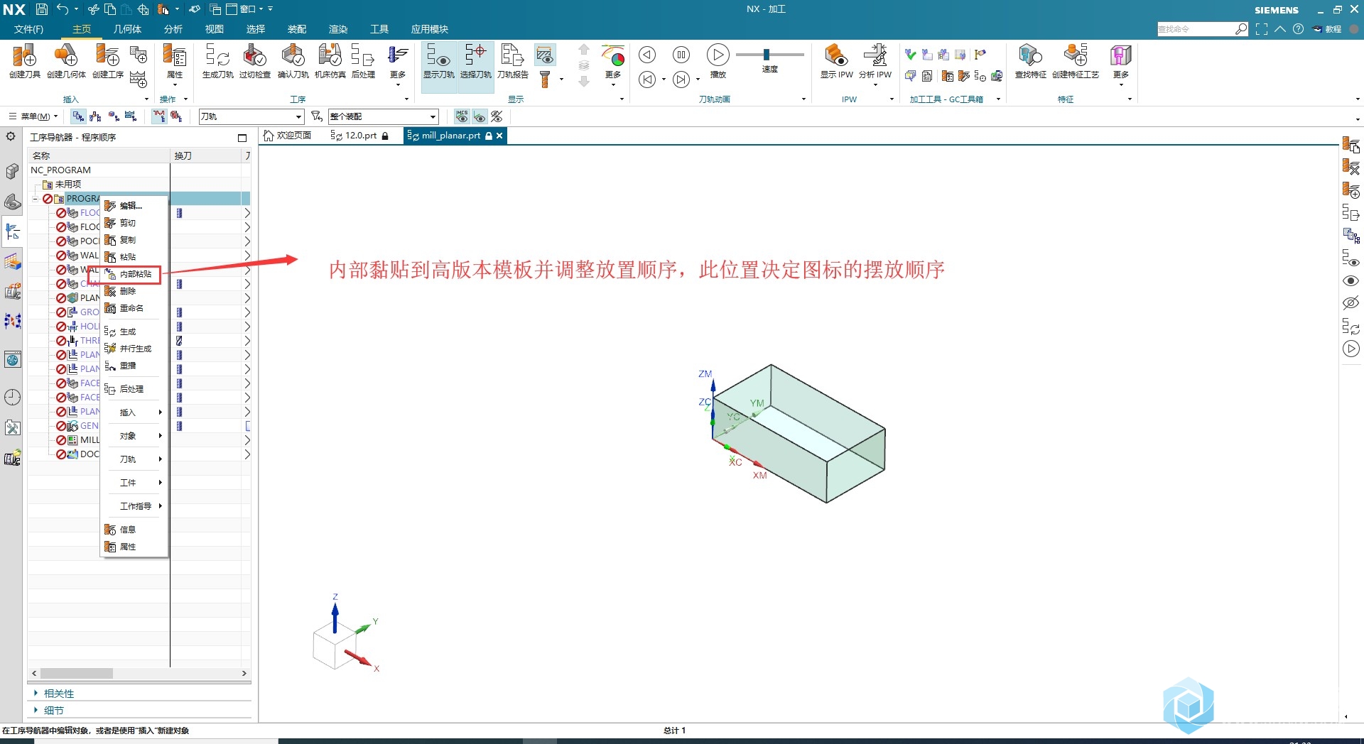Image resolution: width=1364 pixels, height=744 pixels.
Task: Click the 查找特征 (Find Features) icon
Action: (x=1030, y=61)
